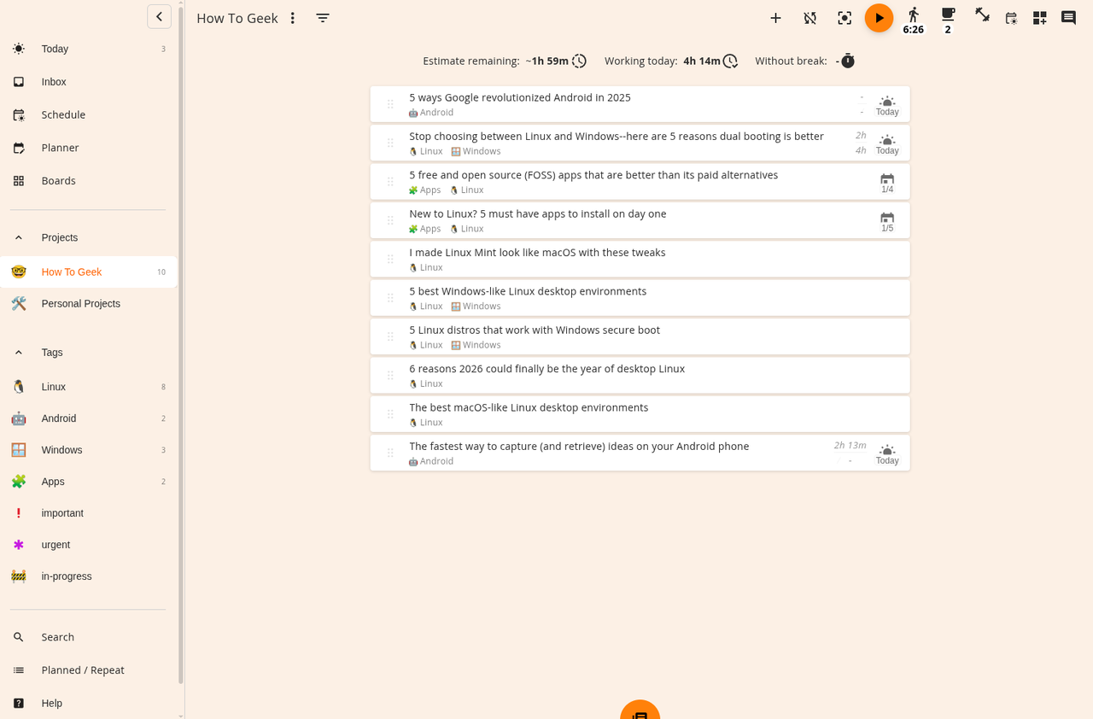Click the walking break timer showing 6:26
The width and height of the screenshot is (1093, 719).
pos(913,17)
